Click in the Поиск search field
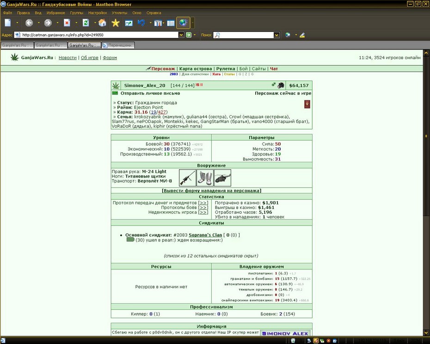This screenshot has width=430, height=344. 244,35
